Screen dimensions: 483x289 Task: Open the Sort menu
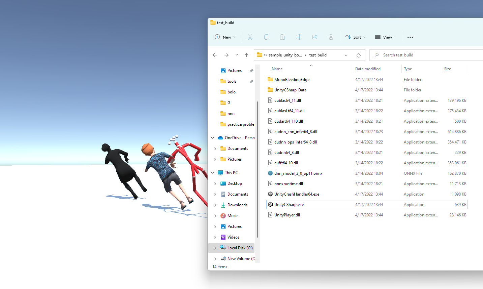(355, 37)
